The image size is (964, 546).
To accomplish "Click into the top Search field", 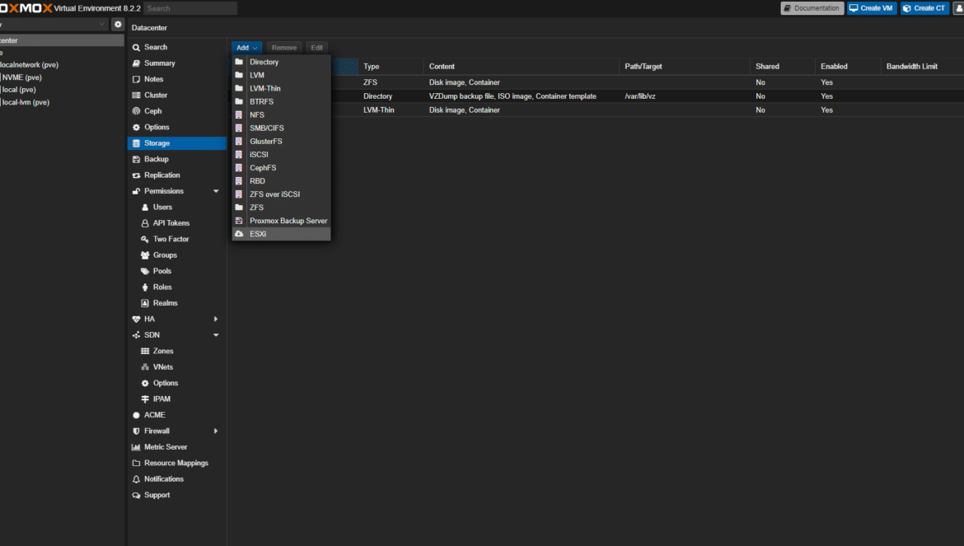I will tap(190, 8).
